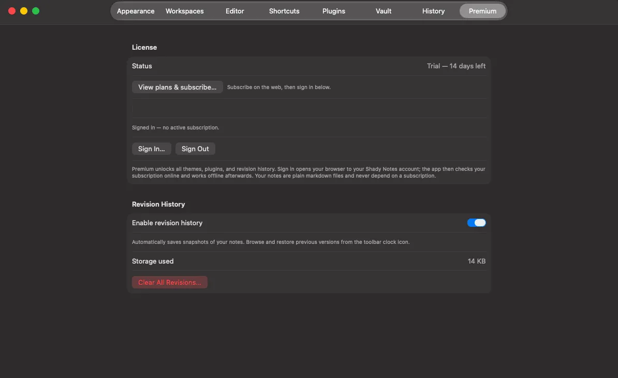Click the Trial 14 days left status
The height and width of the screenshot is (378, 618).
coord(456,66)
